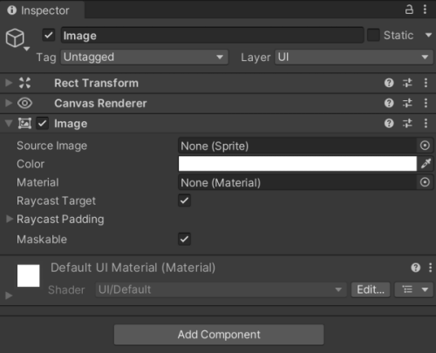Screen dimensions: 436x353
Task: Toggle the Static checkbox
Action: point(373,35)
